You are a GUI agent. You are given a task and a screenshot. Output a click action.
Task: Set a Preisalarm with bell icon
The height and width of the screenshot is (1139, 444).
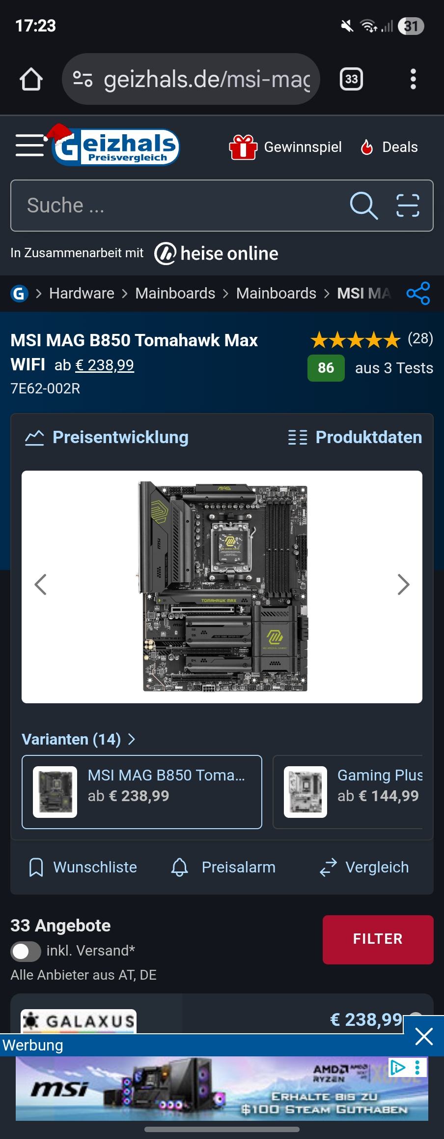coord(223,867)
